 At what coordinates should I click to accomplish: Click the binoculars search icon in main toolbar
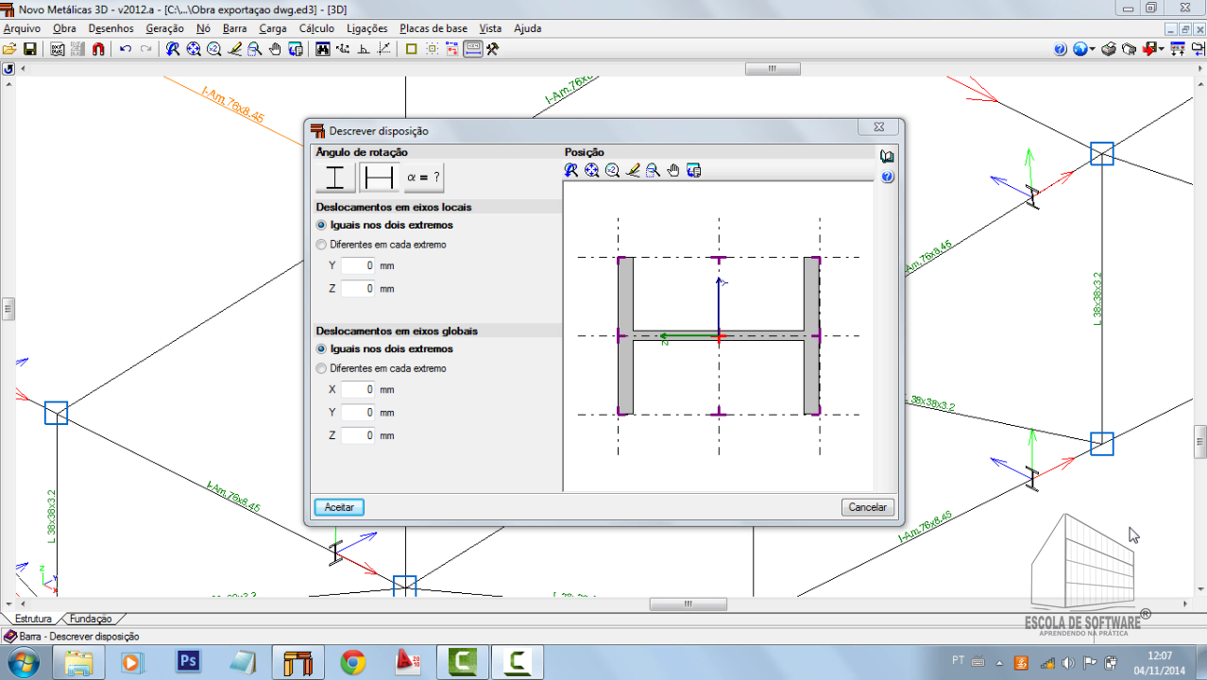click(x=323, y=49)
